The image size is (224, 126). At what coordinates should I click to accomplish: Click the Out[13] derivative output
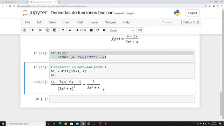point(76,85)
